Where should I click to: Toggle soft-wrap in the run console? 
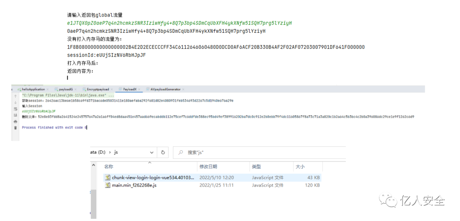[x=15, y=109]
